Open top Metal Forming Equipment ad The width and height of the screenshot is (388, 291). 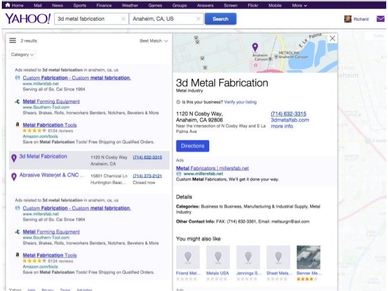tap(51, 101)
